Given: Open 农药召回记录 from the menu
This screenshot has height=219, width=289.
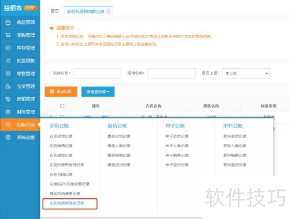Looking at the screenshot, I should coord(61,175).
